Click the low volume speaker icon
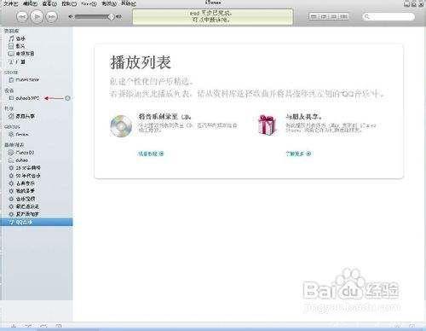The width and height of the screenshot is (426, 331). [71, 17]
